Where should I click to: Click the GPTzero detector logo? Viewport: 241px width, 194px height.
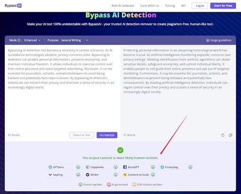coord(50,167)
